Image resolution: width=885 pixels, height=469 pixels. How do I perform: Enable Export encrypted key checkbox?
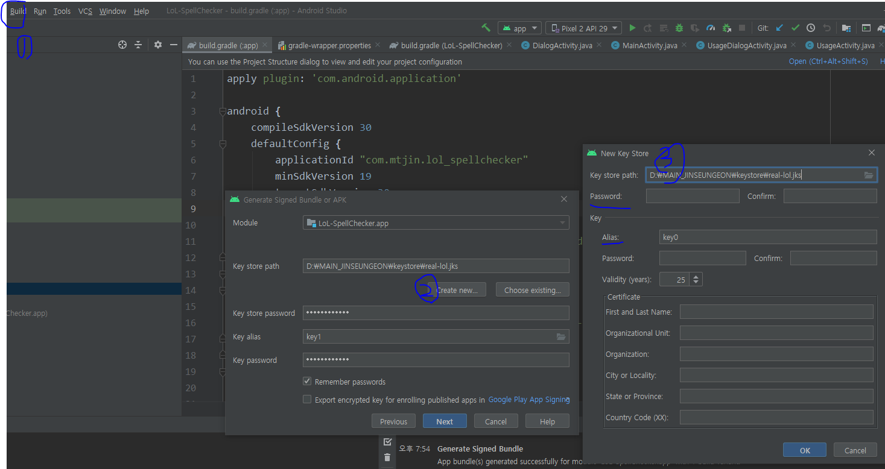tap(307, 399)
